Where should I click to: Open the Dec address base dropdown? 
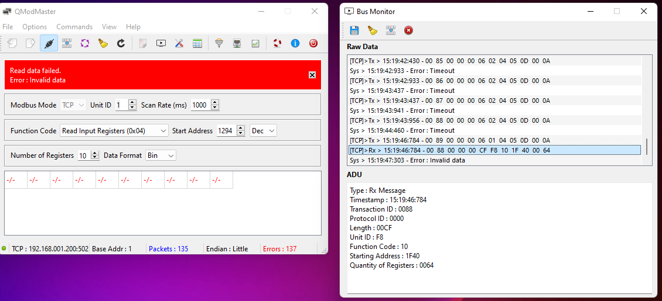[264, 130]
